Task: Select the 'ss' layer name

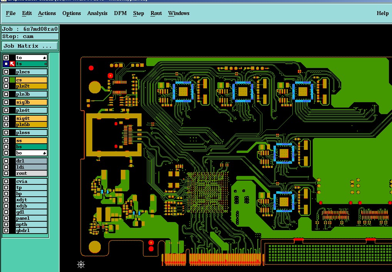Action: (31, 141)
